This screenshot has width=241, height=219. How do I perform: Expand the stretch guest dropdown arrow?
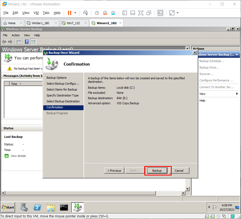(178, 13)
